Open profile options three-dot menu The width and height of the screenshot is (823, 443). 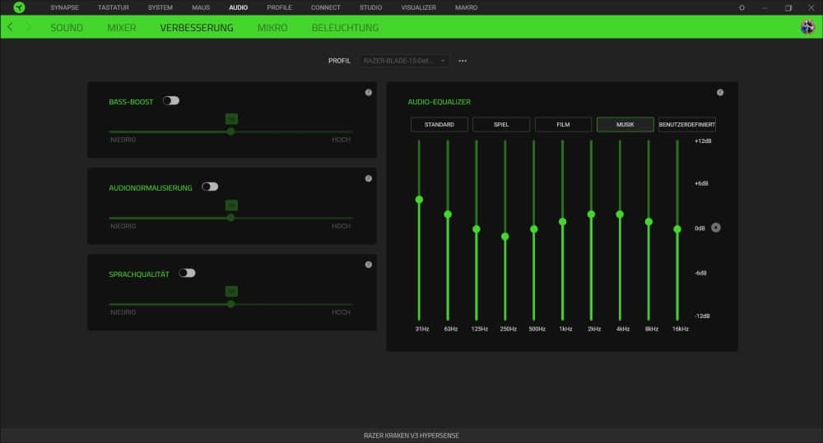tap(463, 61)
